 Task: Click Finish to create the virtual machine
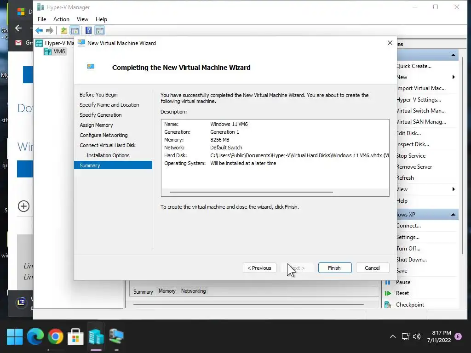335,268
